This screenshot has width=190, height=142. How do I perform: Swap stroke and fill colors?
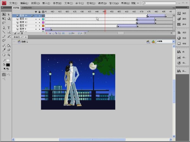point(8,69)
